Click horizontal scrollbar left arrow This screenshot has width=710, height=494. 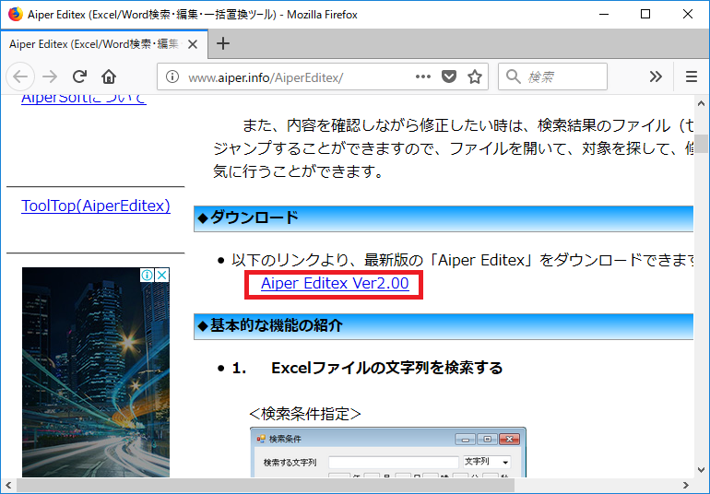tap(8, 485)
